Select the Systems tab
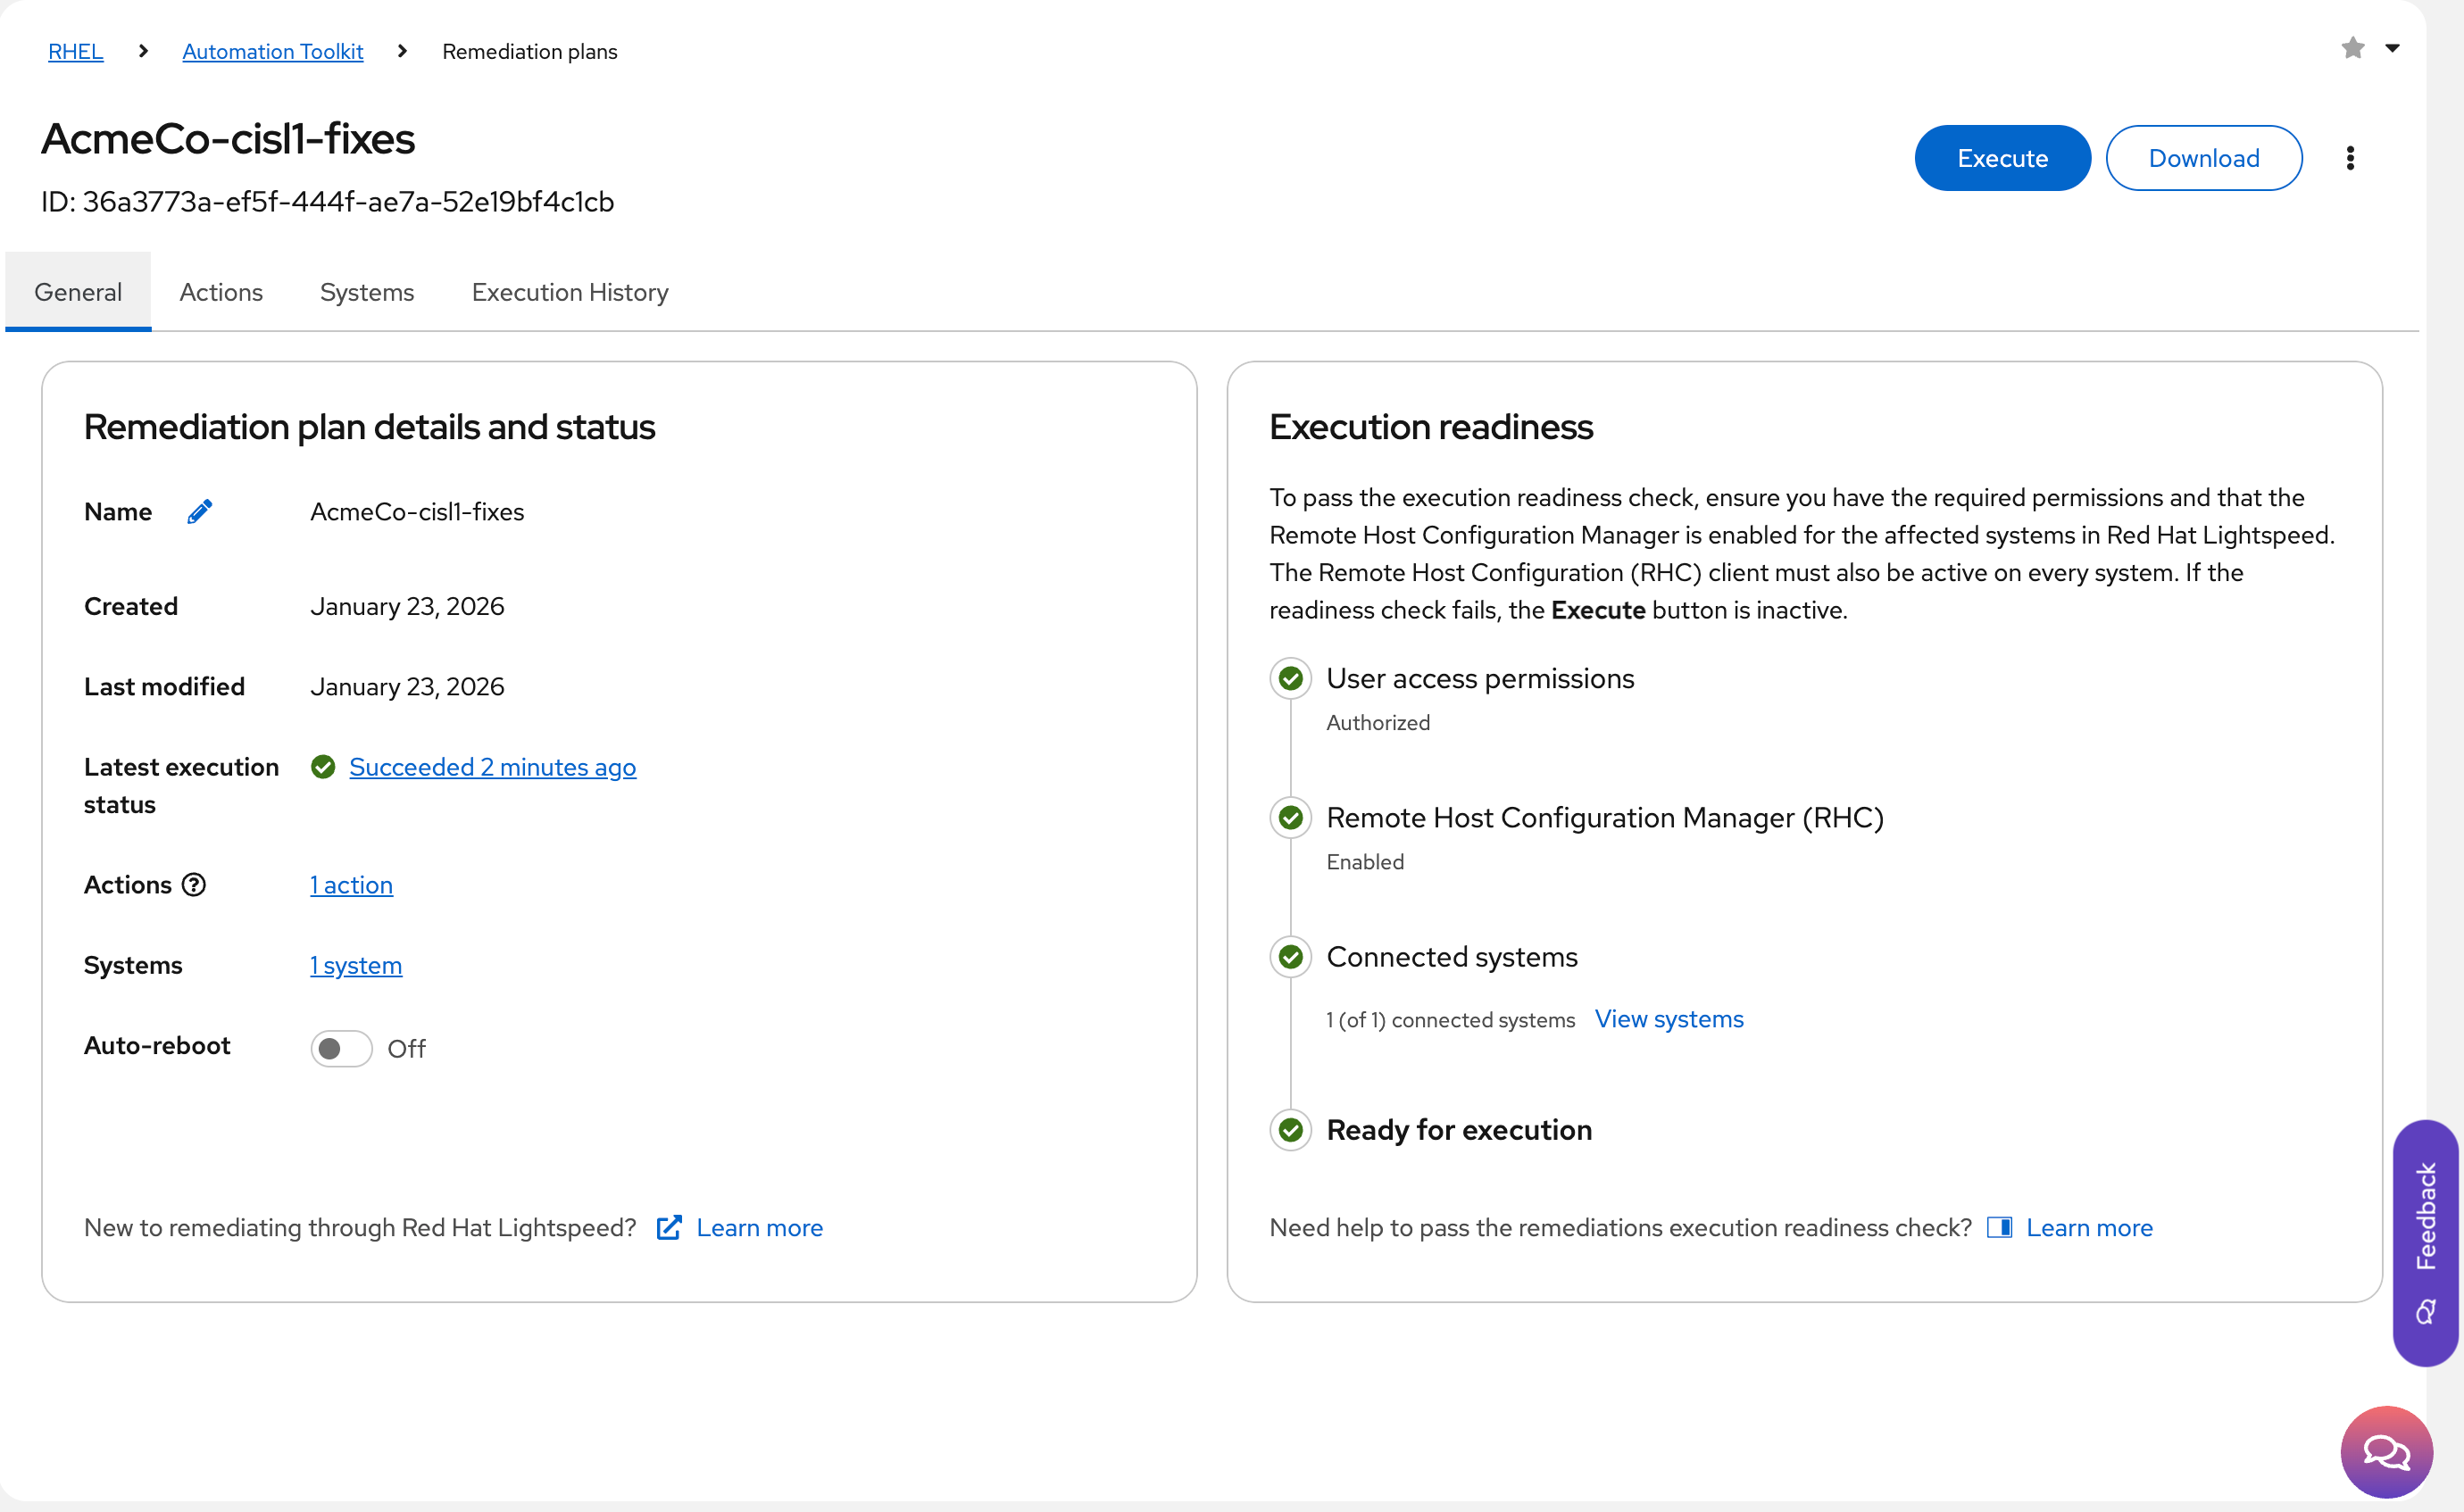The image size is (2464, 1512). tap(367, 292)
